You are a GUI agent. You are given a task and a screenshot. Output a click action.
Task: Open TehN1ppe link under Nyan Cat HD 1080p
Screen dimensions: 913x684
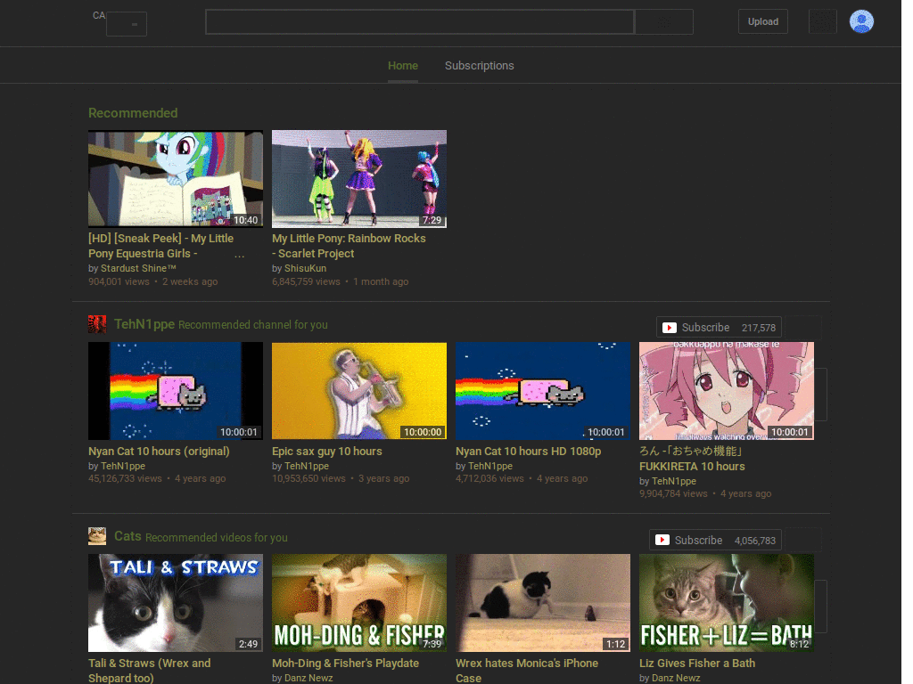(x=490, y=466)
